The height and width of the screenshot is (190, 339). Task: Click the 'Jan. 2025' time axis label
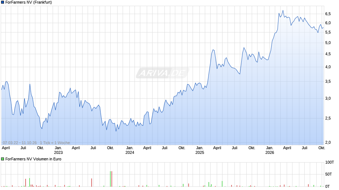click(x=200, y=150)
